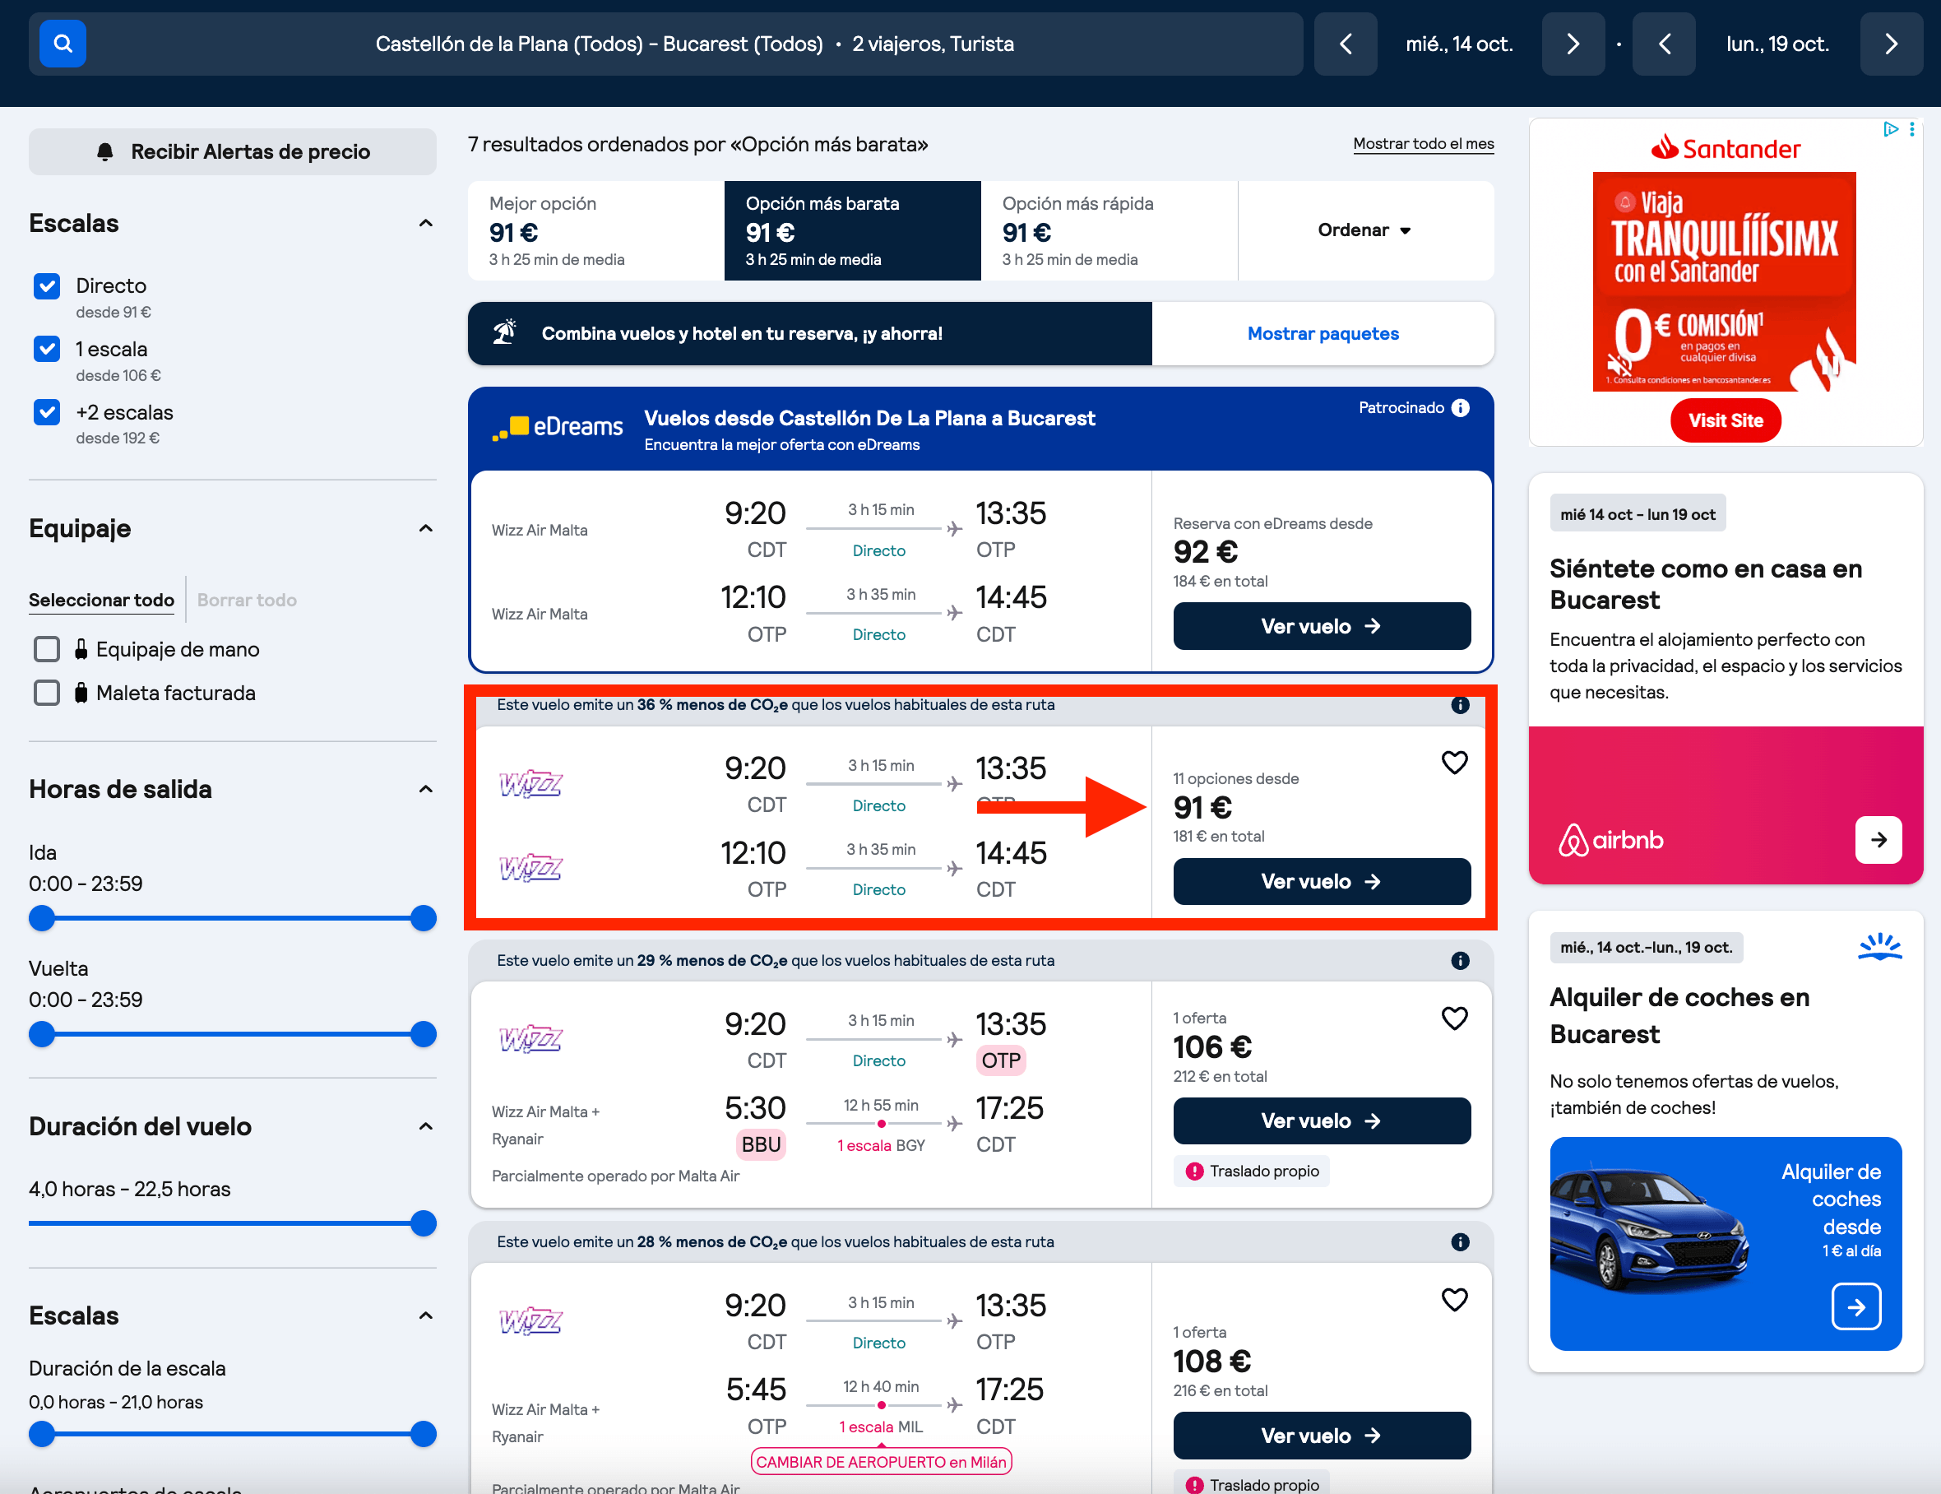The image size is (1941, 1494).
Task: Click Mostrar todo el mes link
Action: click(1423, 144)
